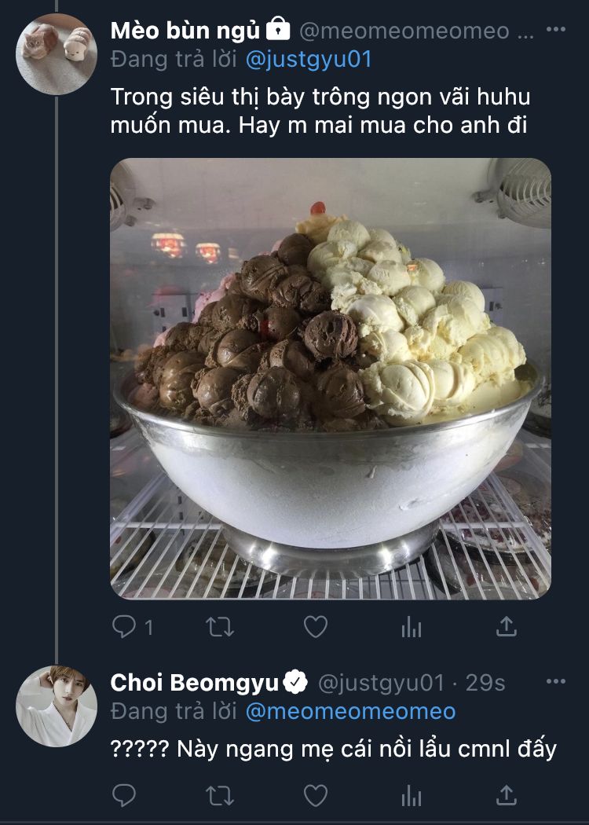Reply to Choi Beomgyu's tweet
The image size is (589, 825).
pos(124,795)
